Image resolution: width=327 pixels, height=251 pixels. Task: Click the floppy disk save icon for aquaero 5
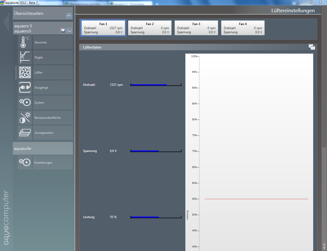click(63, 31)
